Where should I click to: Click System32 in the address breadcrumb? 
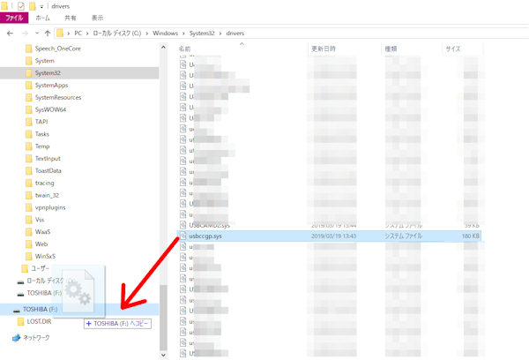(x=202, y=34)
